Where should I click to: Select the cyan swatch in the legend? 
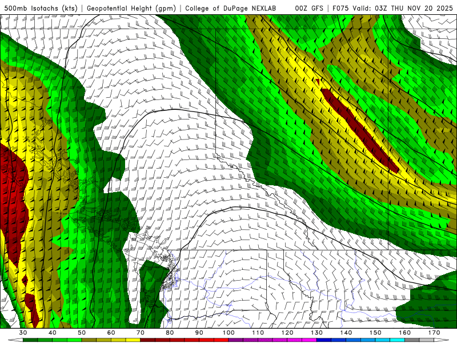397,340
